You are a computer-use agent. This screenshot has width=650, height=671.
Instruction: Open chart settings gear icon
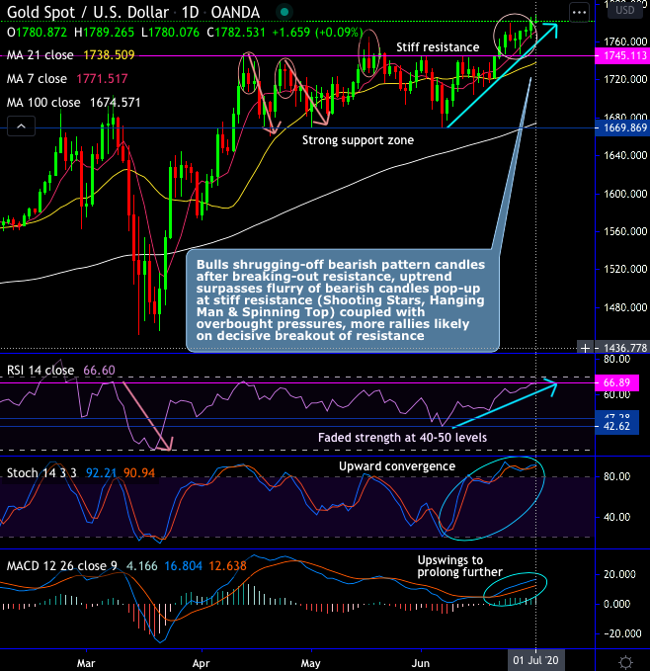pos(625,662)
